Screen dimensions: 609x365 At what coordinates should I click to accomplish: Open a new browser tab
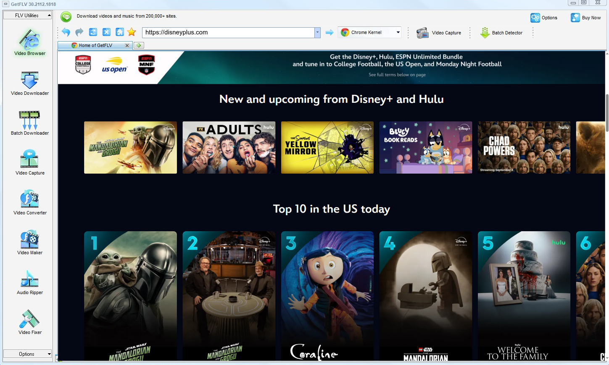[139, 45]
